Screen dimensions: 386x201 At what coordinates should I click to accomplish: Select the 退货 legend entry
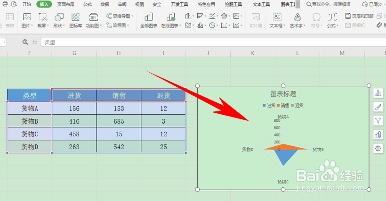[297, 106]
